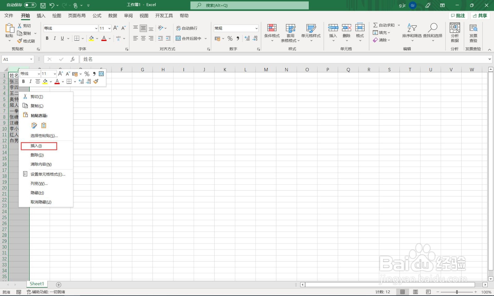Open the ribbon font name dropdown (等线)
Screen dimensions: 494x296
pyautogui.click(x=96, y=28)
